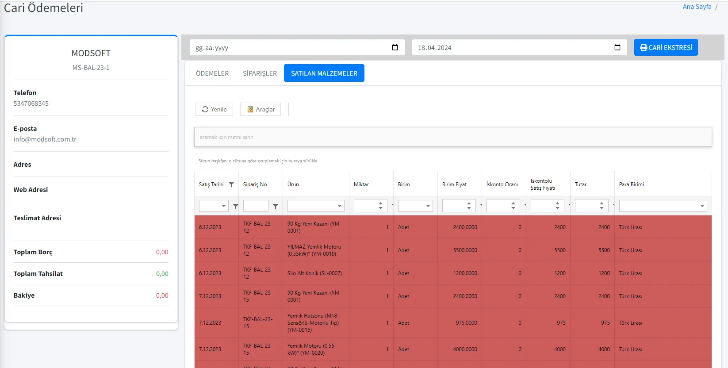Click the İskonto Oranı filter spinner arrows

(x=513, y=206)
